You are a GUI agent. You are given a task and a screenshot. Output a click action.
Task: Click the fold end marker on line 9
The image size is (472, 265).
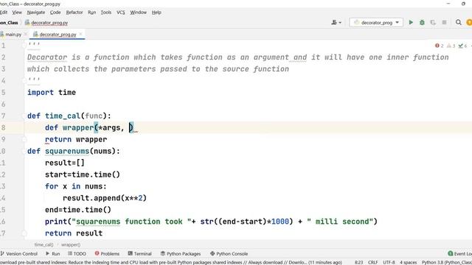click(x=24, y=139)
